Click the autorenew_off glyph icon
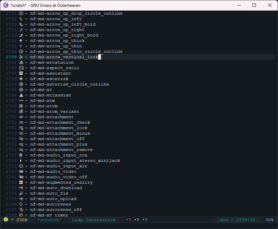Screen dimensions: 278x229 point(21,210)
